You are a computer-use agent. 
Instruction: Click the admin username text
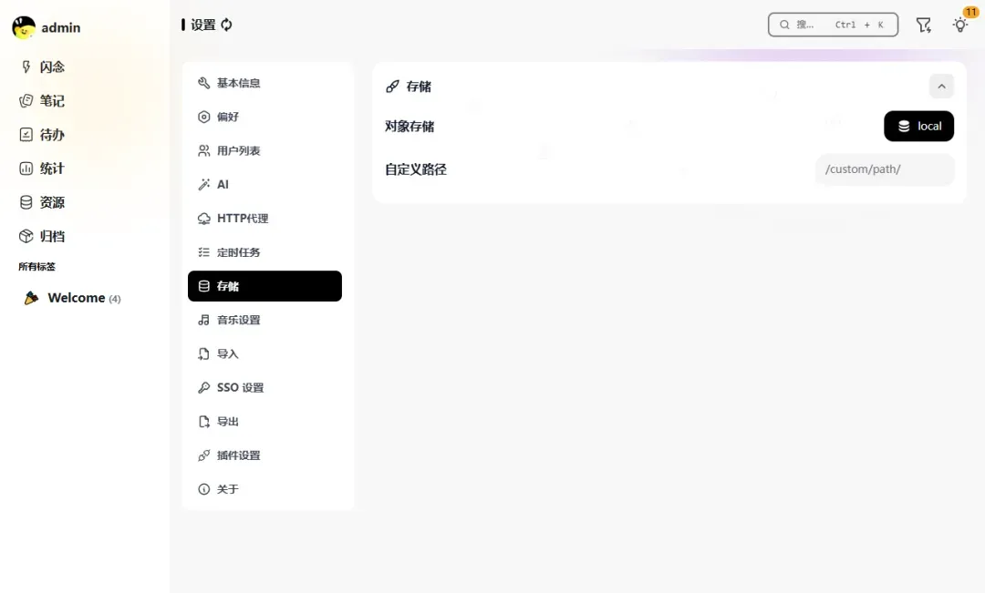[61, 27]
